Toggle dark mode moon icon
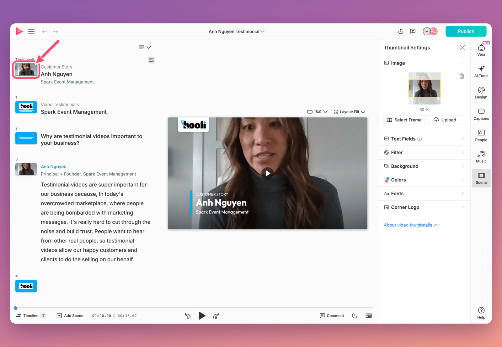The height and width of the screenshot is (347, 502). 355,316
